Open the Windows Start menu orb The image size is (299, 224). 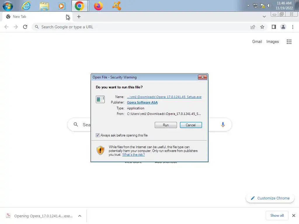[8, 6]
